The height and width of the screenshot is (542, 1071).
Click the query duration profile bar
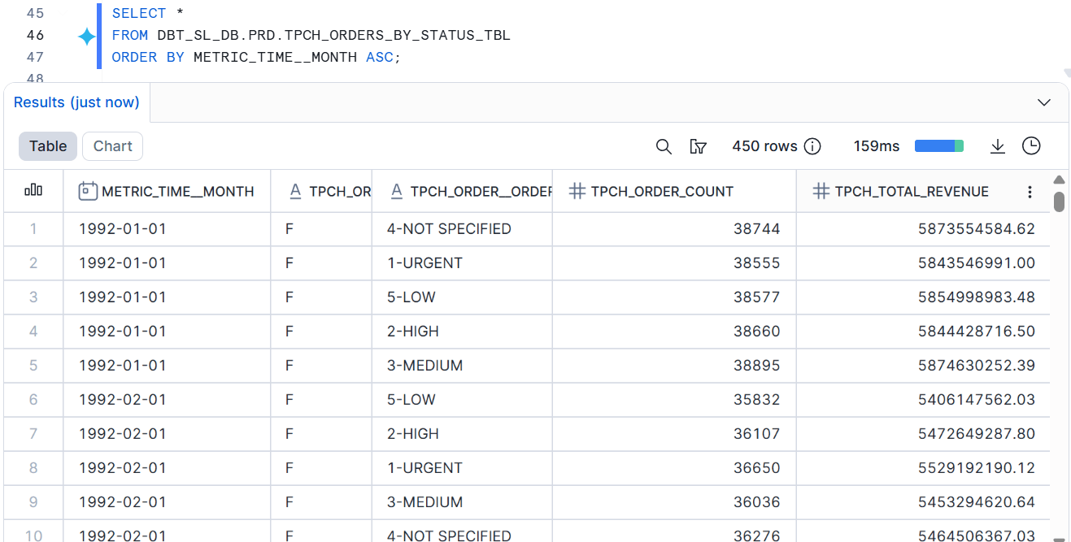pyautogui.click(x=938, y=146)
